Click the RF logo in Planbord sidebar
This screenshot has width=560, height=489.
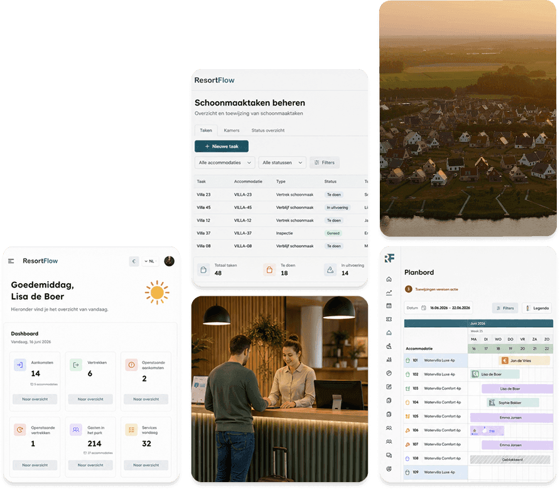point(390,258)
